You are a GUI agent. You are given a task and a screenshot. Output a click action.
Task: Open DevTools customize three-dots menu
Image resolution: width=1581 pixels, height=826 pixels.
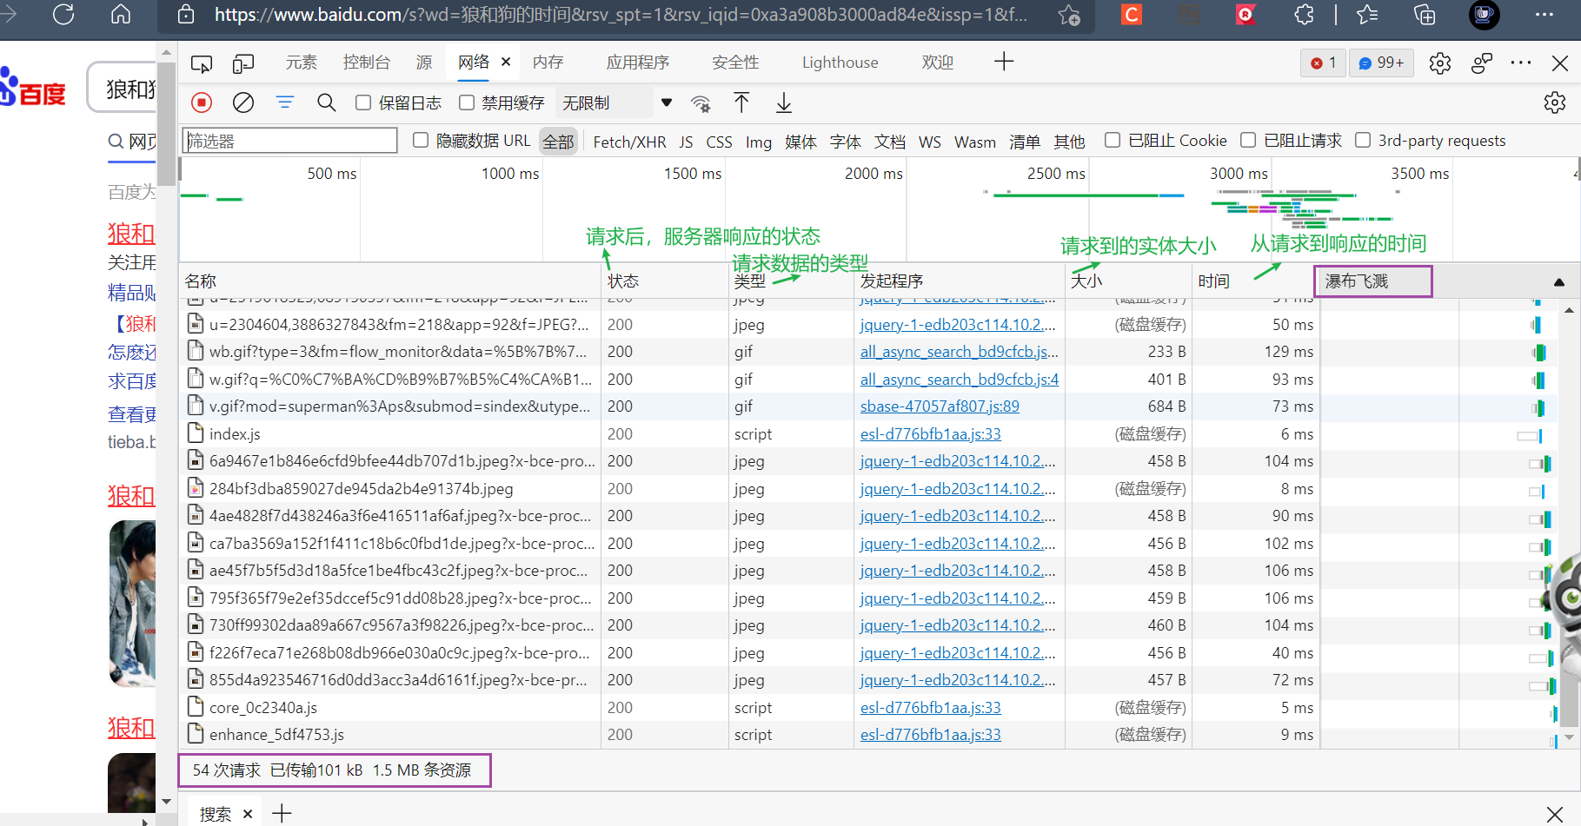[x=1521, y=63]
